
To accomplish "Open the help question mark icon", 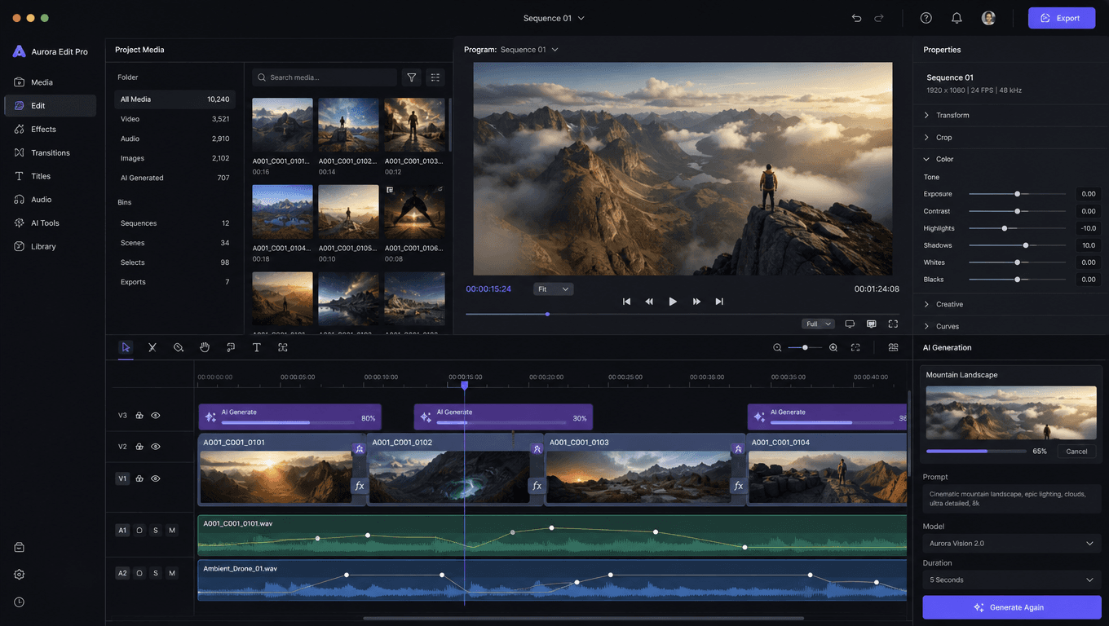I will tap(926, 18).
